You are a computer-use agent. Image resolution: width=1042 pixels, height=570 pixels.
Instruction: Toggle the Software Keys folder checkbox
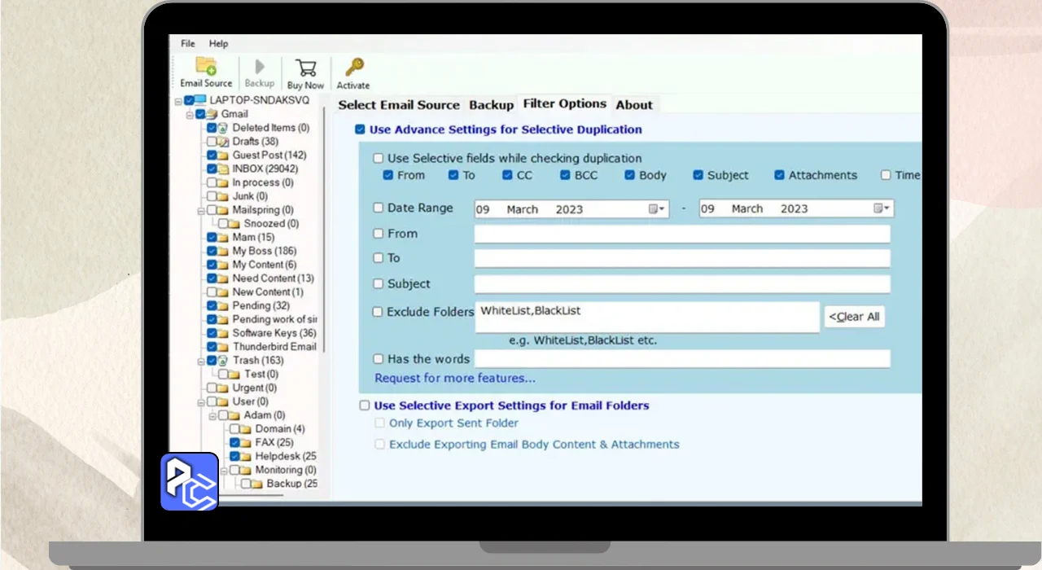pos(212,333)
